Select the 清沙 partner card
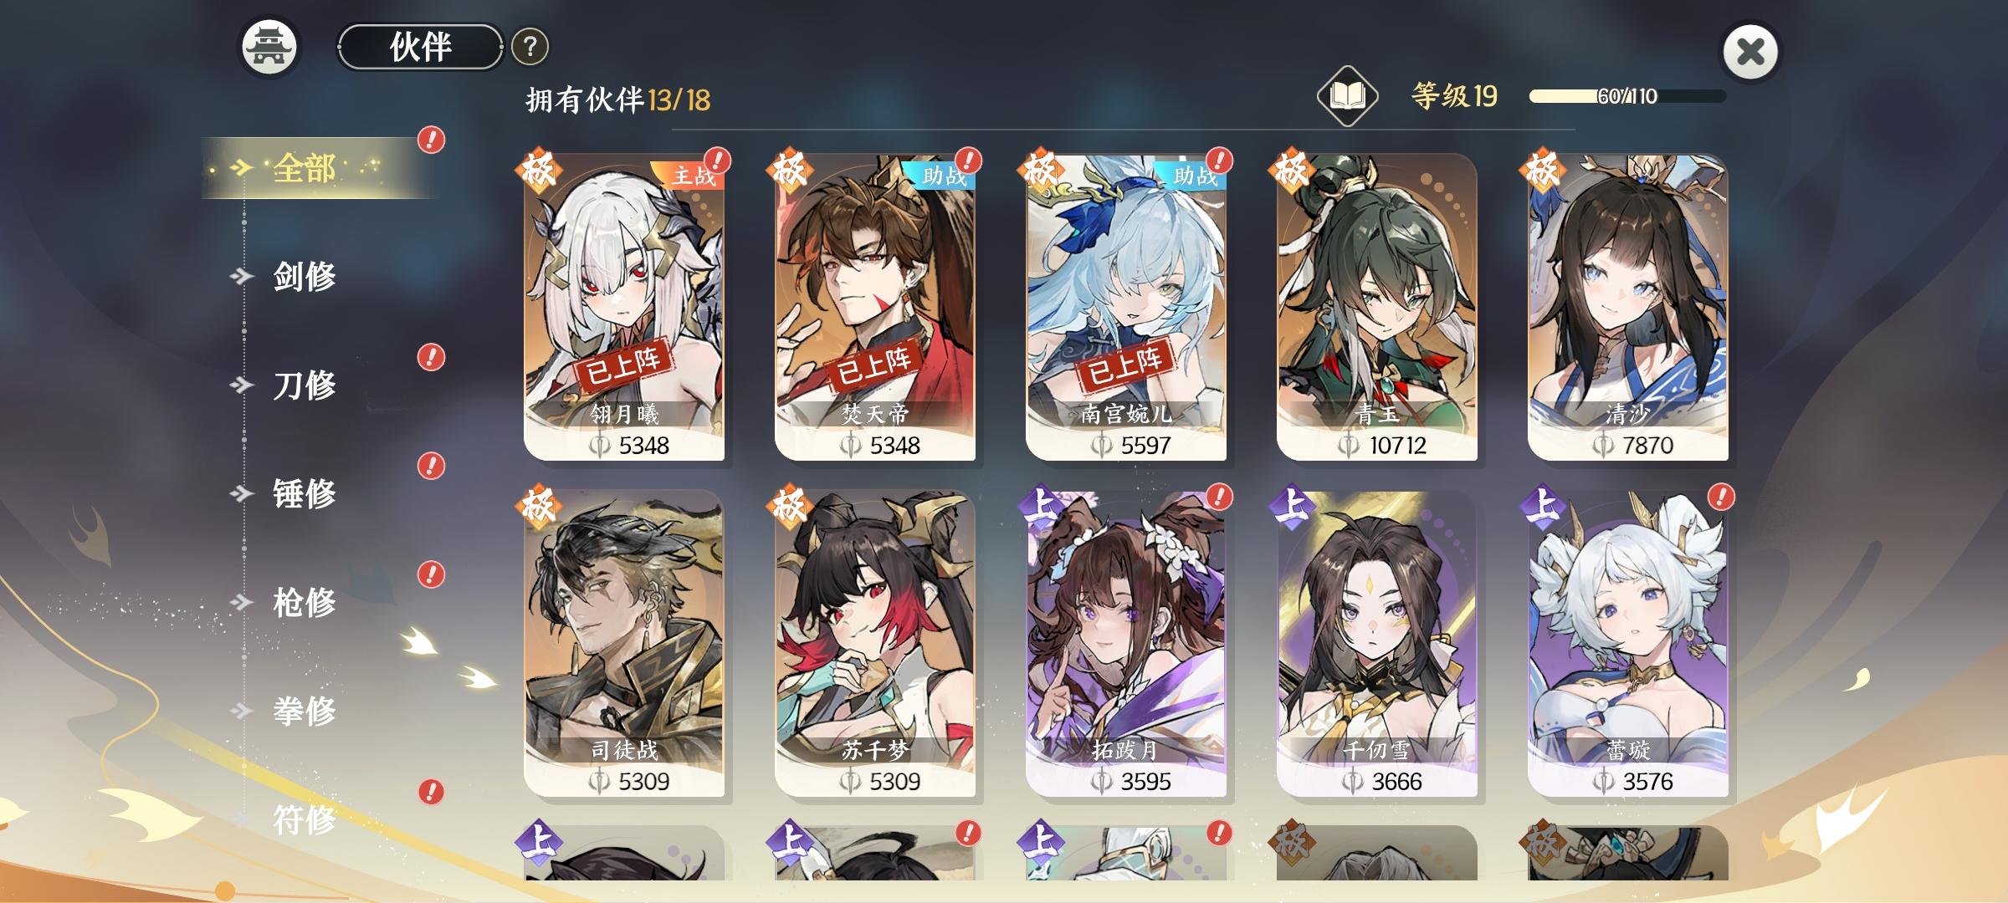Viewport: 2008px width, 903px height. (x=1628, y=307)
